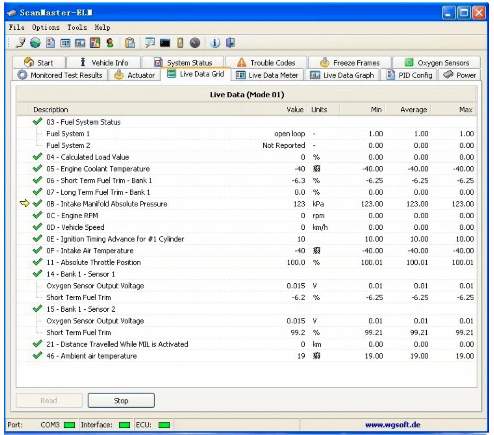494x435 pixels.
Task: Click the magnifier monitor toolbar icon
Action: pos(150,43)
